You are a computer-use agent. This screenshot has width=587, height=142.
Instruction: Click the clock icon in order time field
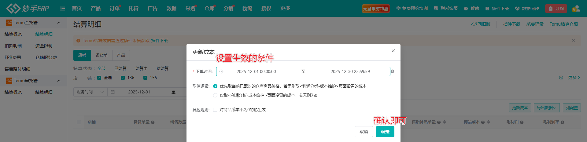click(221, 71)
